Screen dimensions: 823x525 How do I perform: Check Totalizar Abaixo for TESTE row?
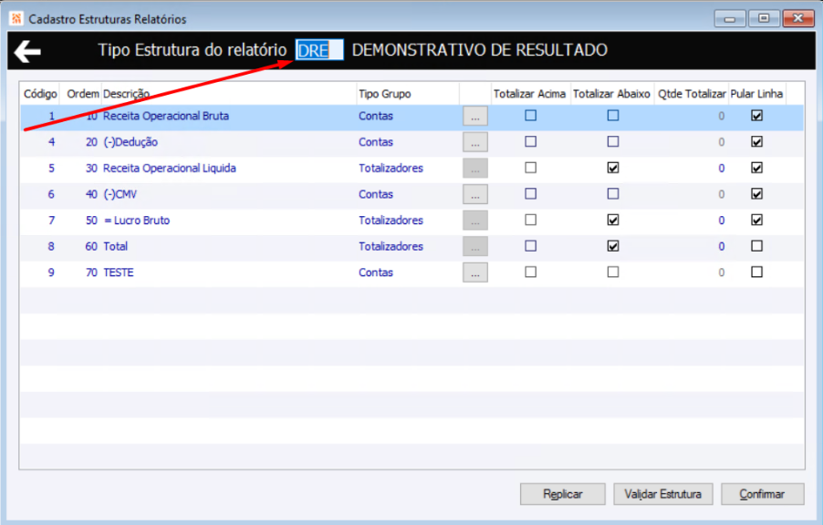613,273
